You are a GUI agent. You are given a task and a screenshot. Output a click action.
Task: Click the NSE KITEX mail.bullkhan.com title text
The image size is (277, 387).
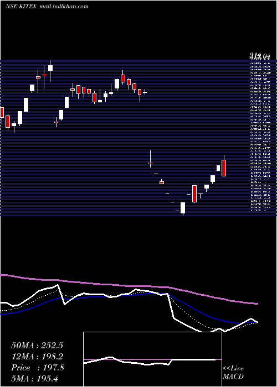47,7
